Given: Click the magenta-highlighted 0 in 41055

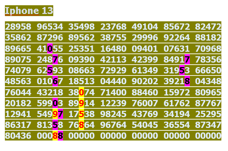Looking at the screenshot, I should click(50, 49).
